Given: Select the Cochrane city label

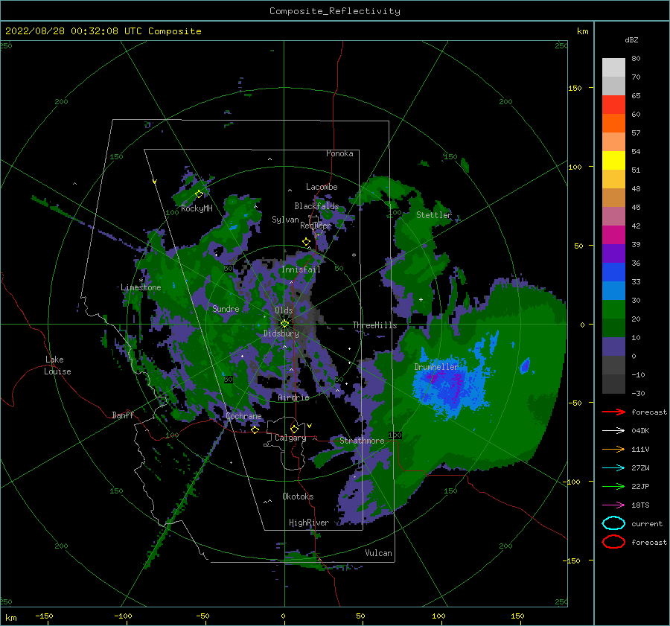Looking at the screenshot, I should click(x=243, y=416).
